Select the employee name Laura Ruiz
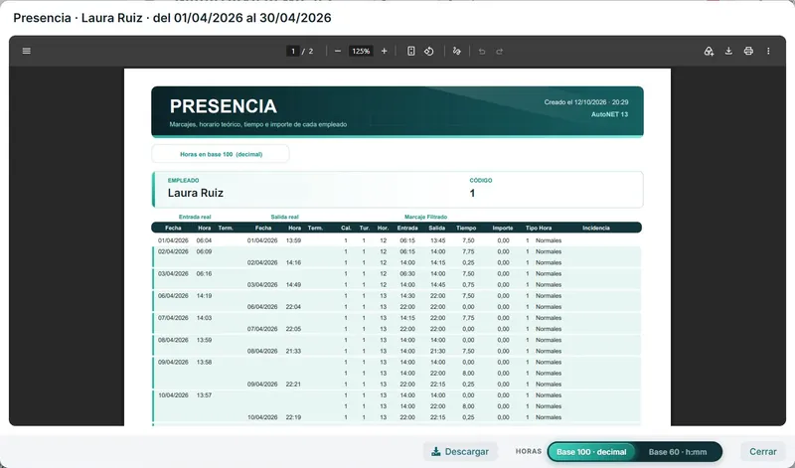This screenshot has width=795, height=468. coord(195,193)
